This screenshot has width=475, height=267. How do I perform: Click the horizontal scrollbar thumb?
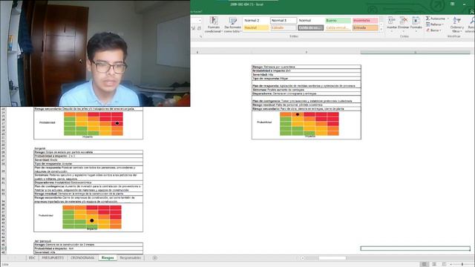coord(332,258)
